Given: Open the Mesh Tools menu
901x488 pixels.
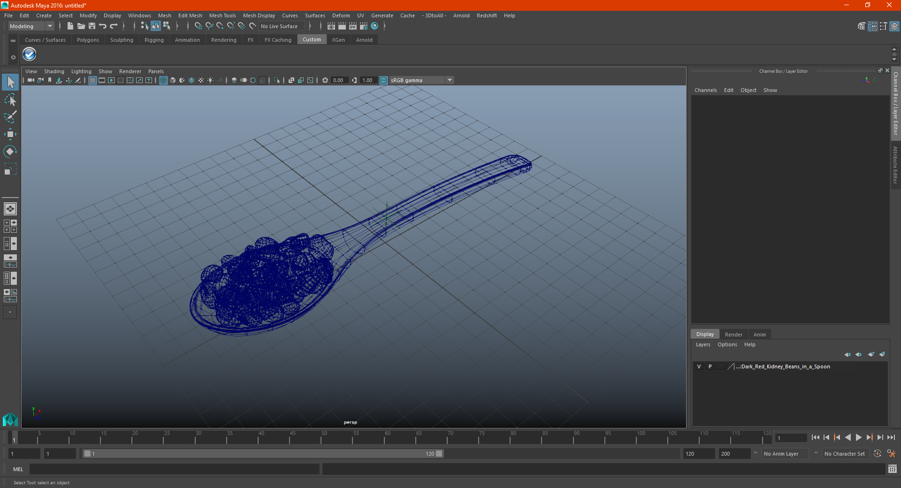Looking at the screenshot, I should (x=222, y=15).
